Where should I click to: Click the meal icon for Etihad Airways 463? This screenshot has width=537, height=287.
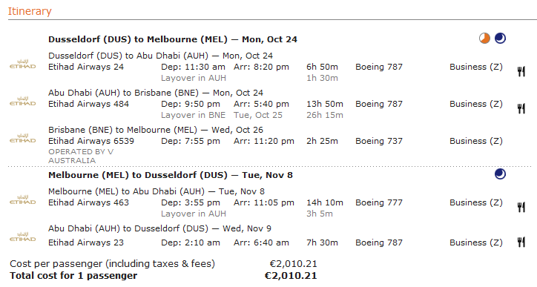pos(521,207)
